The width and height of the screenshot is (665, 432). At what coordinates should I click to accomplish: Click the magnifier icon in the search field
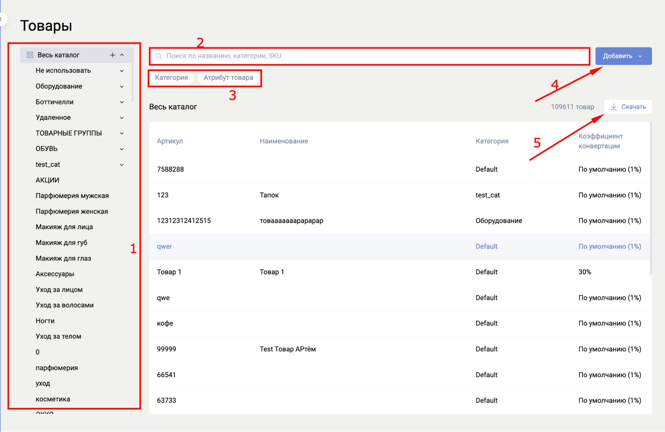[159, 56]
